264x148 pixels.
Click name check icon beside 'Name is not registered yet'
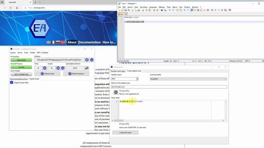(115, 92)
